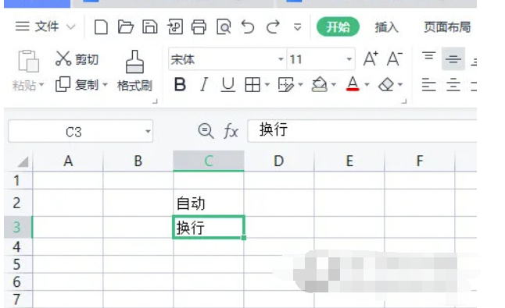Expand the 粘贴 dropdown arrow

pyautogui.click(x=41, y=85)
